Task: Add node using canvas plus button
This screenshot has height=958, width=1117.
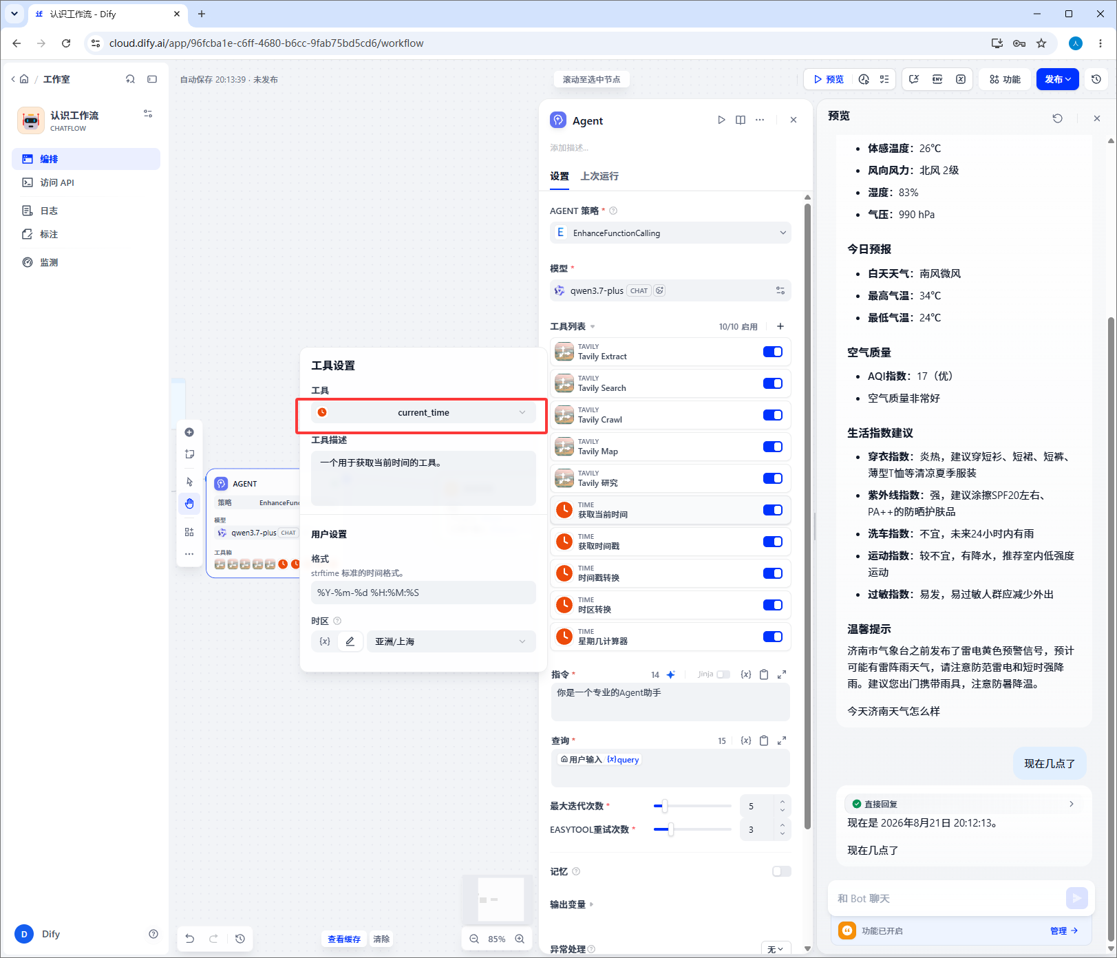Action: point(189,432)
